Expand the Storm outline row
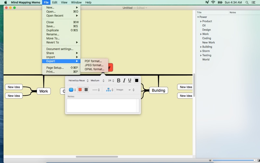Screen dimensions: 260x163 pos(201,51)
